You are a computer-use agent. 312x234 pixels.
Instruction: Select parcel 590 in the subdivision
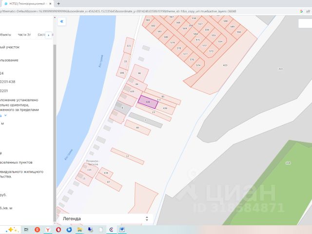click(x=239, y=32)
